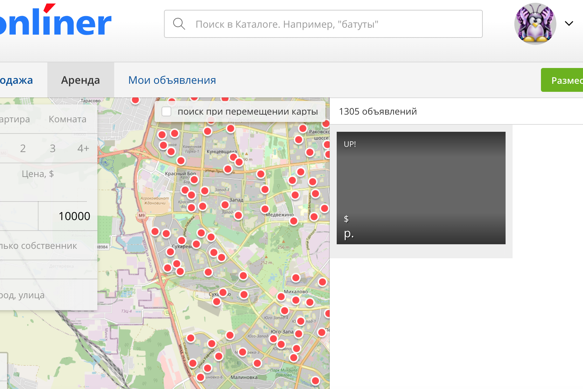Click the Кунцевщина map label
This screenshot has height=389, width=583.
point(222,152)
